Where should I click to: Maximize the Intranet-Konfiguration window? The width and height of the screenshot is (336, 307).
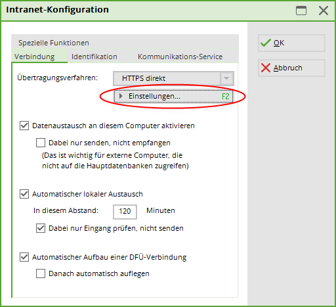click(301, 11)
